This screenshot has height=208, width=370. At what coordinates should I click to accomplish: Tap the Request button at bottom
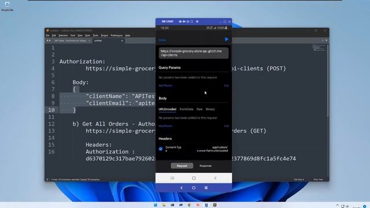click(182, 166)
